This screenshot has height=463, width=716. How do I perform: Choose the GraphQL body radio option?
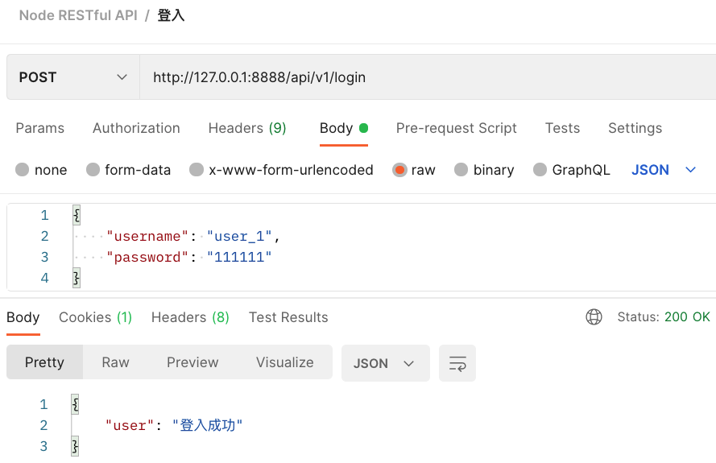coord(540,170)
